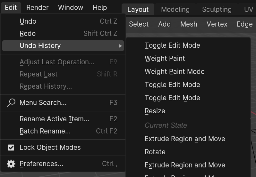Jump to the Rotate history step
This screenshot has width=256, height=177.
pyautogui.click(x=155, y=152)
